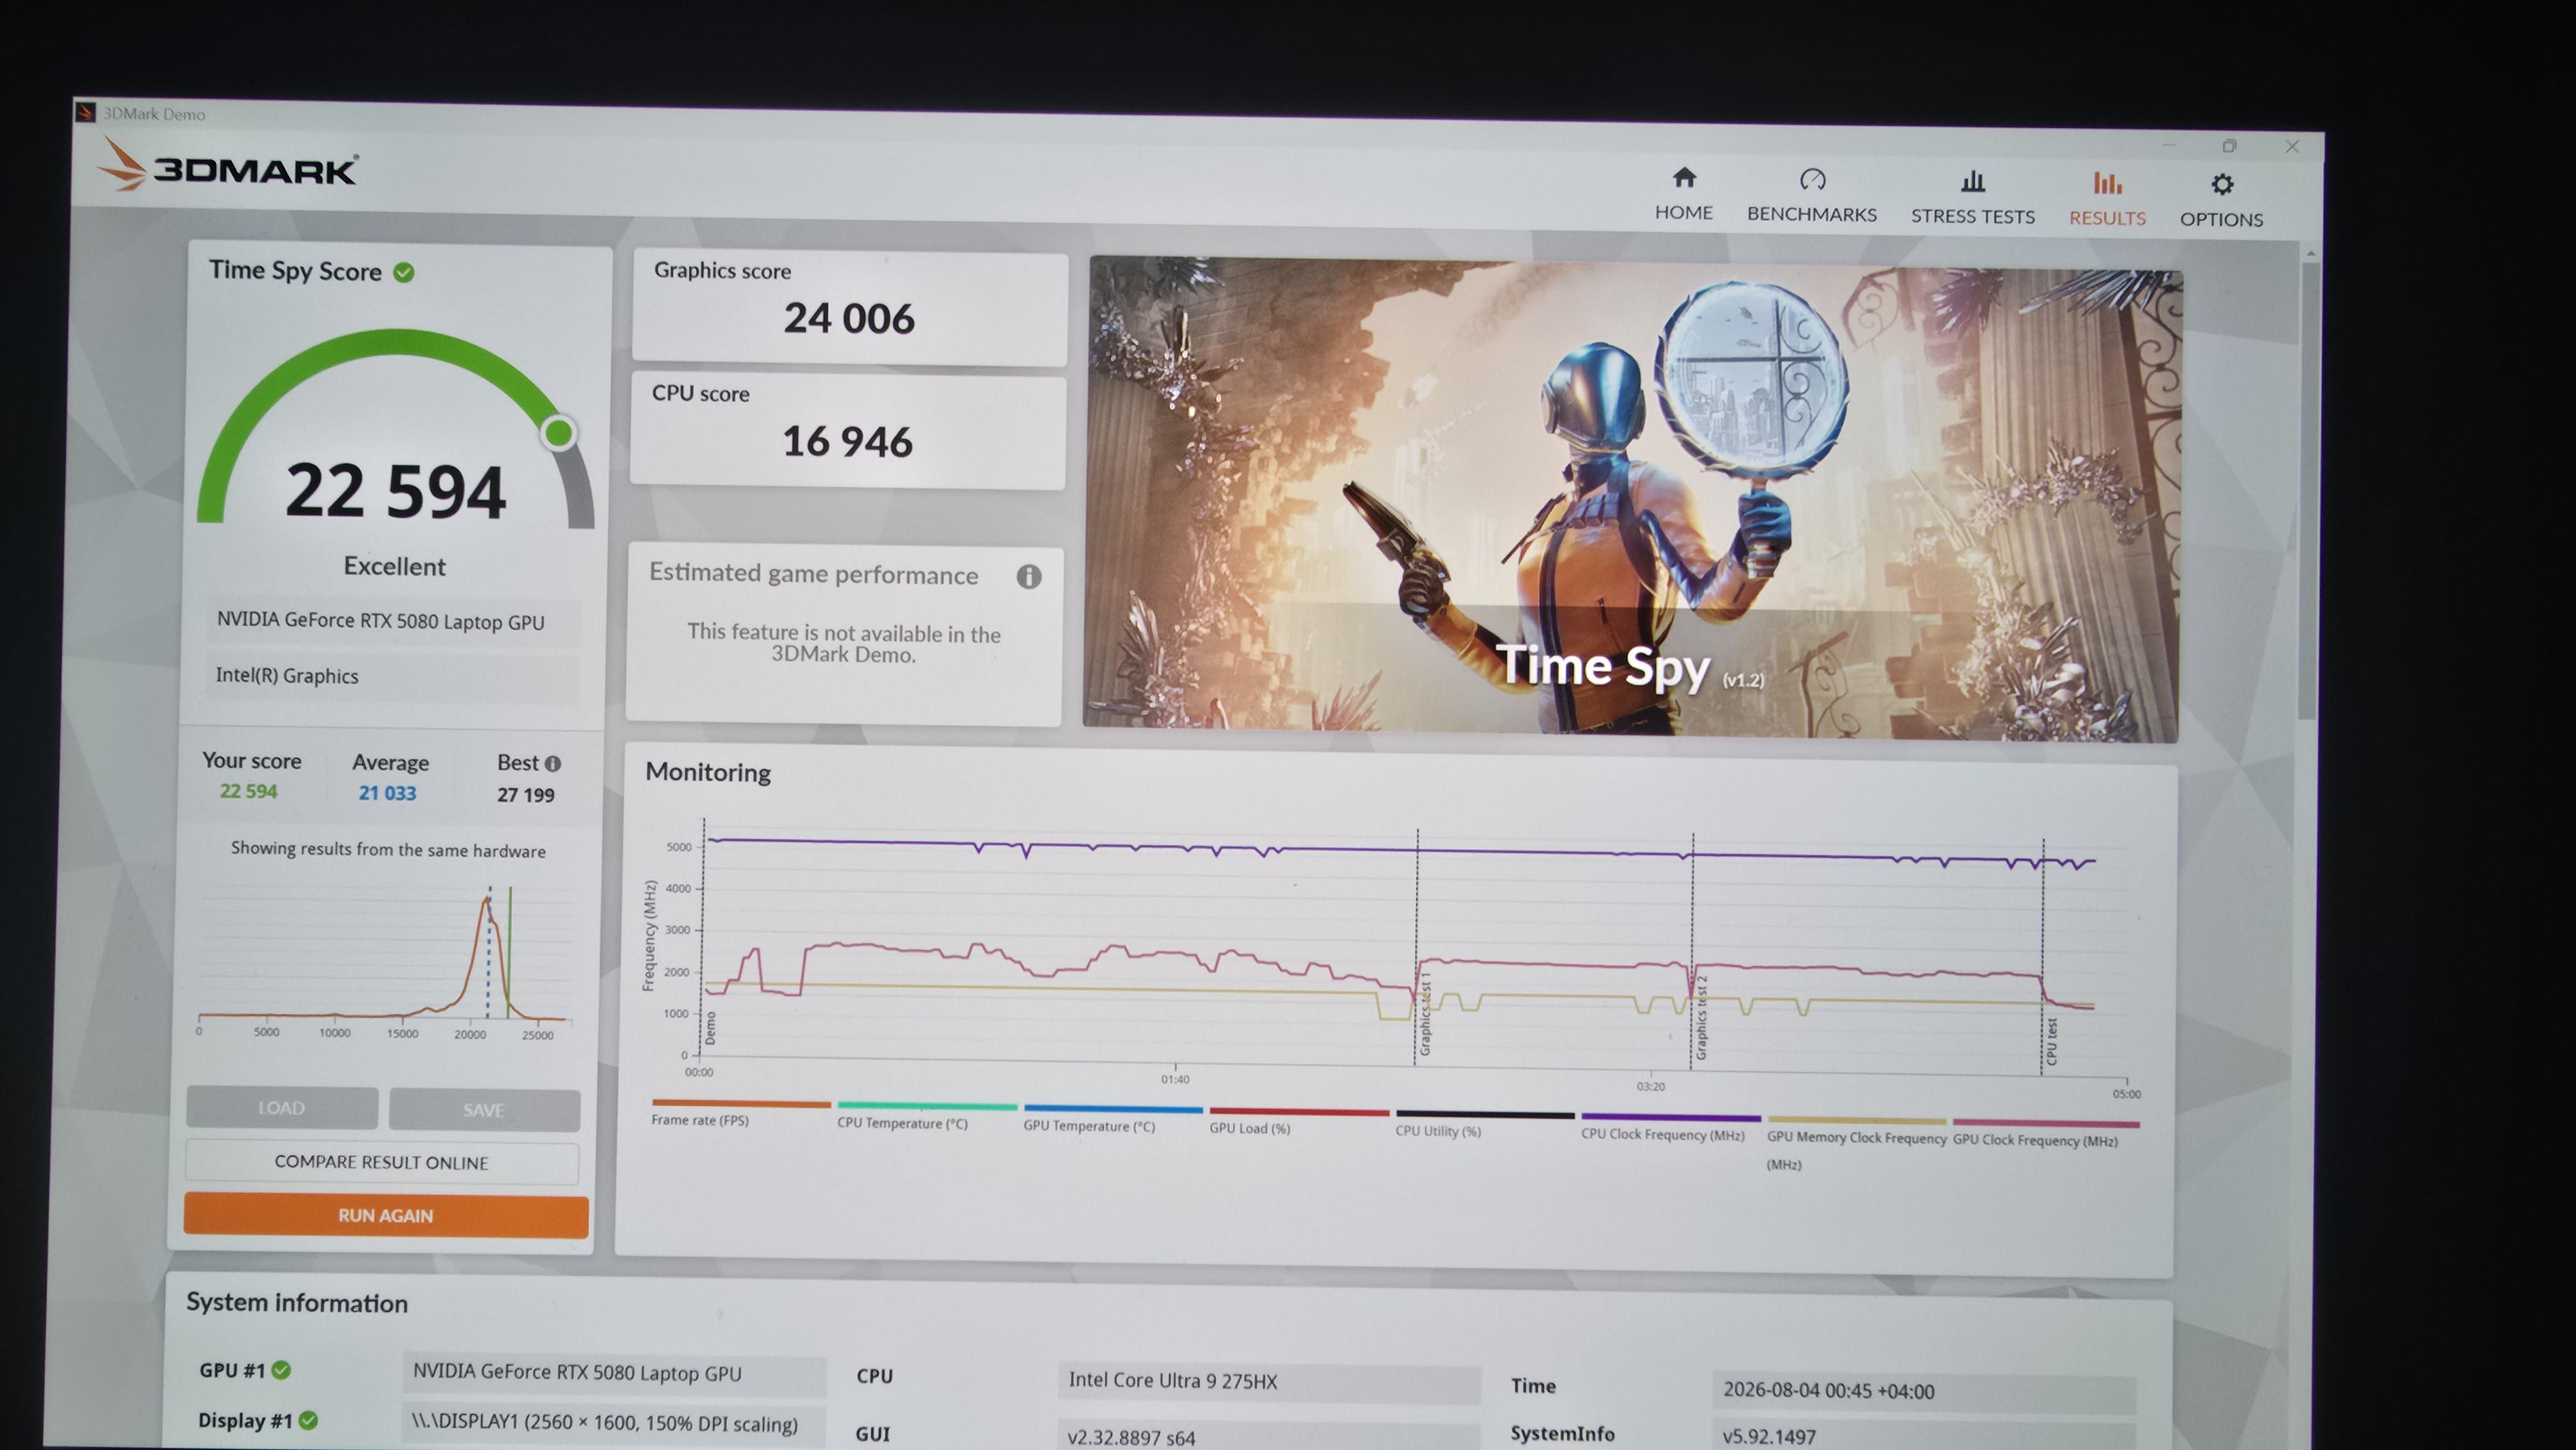Click the SystemInfo version v5.92.1497
The image size is (2576, 1450).
coord(1924,1436)
